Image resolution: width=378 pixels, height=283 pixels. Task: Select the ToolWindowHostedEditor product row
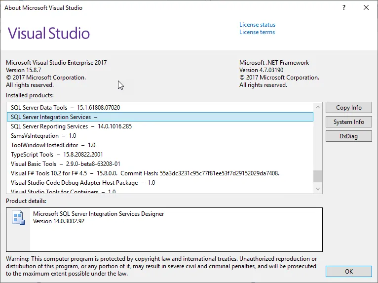pos(160,145)
